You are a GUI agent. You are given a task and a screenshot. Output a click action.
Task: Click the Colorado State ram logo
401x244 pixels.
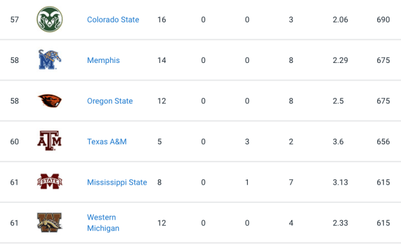(x=50, y=19)
